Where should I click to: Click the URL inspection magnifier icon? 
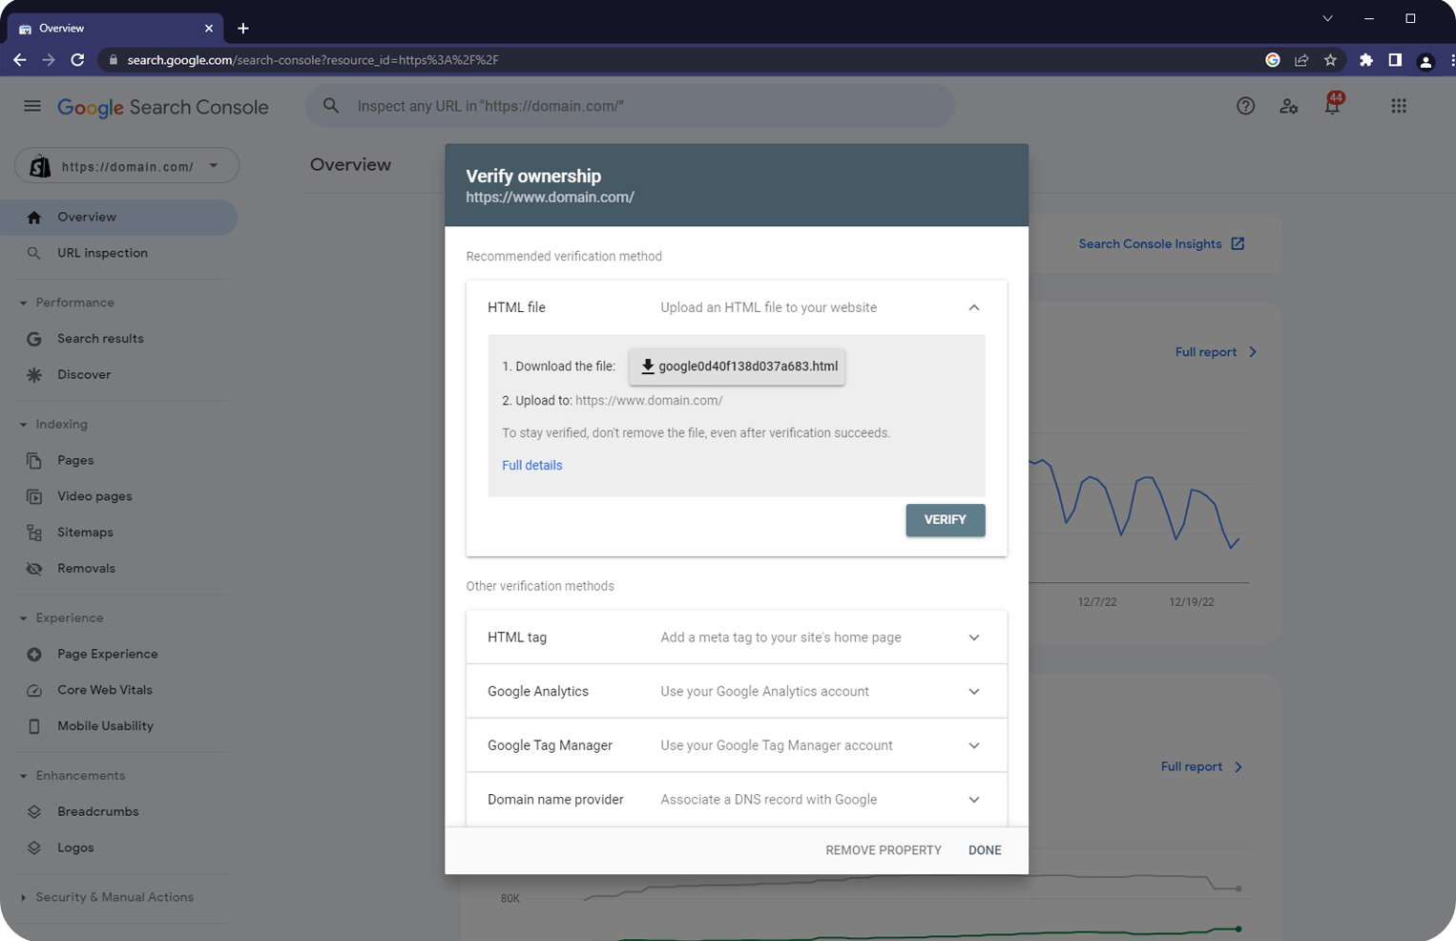(x=34, y=253)
